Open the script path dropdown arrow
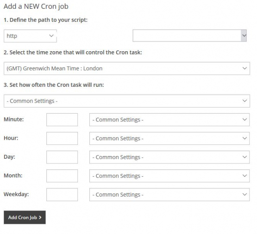 click(x=244, y=36)
